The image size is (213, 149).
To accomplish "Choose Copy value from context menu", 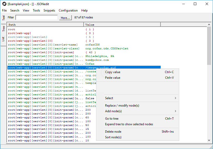I will pos(113,72).
